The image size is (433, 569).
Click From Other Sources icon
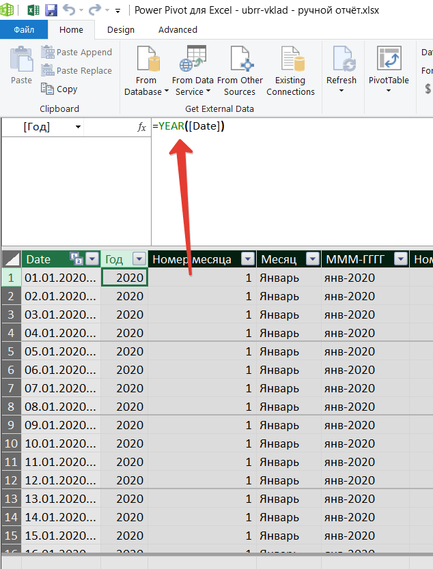242,59
